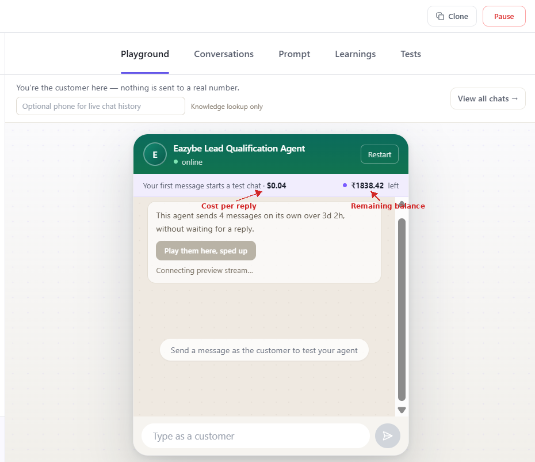Screen dimensions: 535x462
Task: Click the chat scrollbar up arrow
Action: 402,204
